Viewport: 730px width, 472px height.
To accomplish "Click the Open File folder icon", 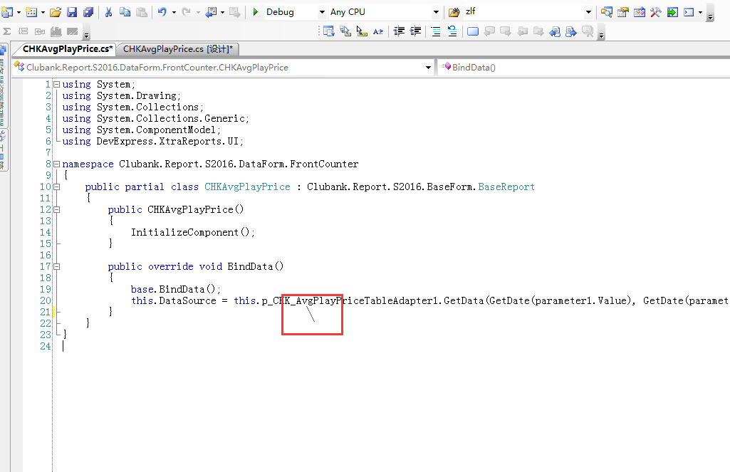I will (56, 12).
